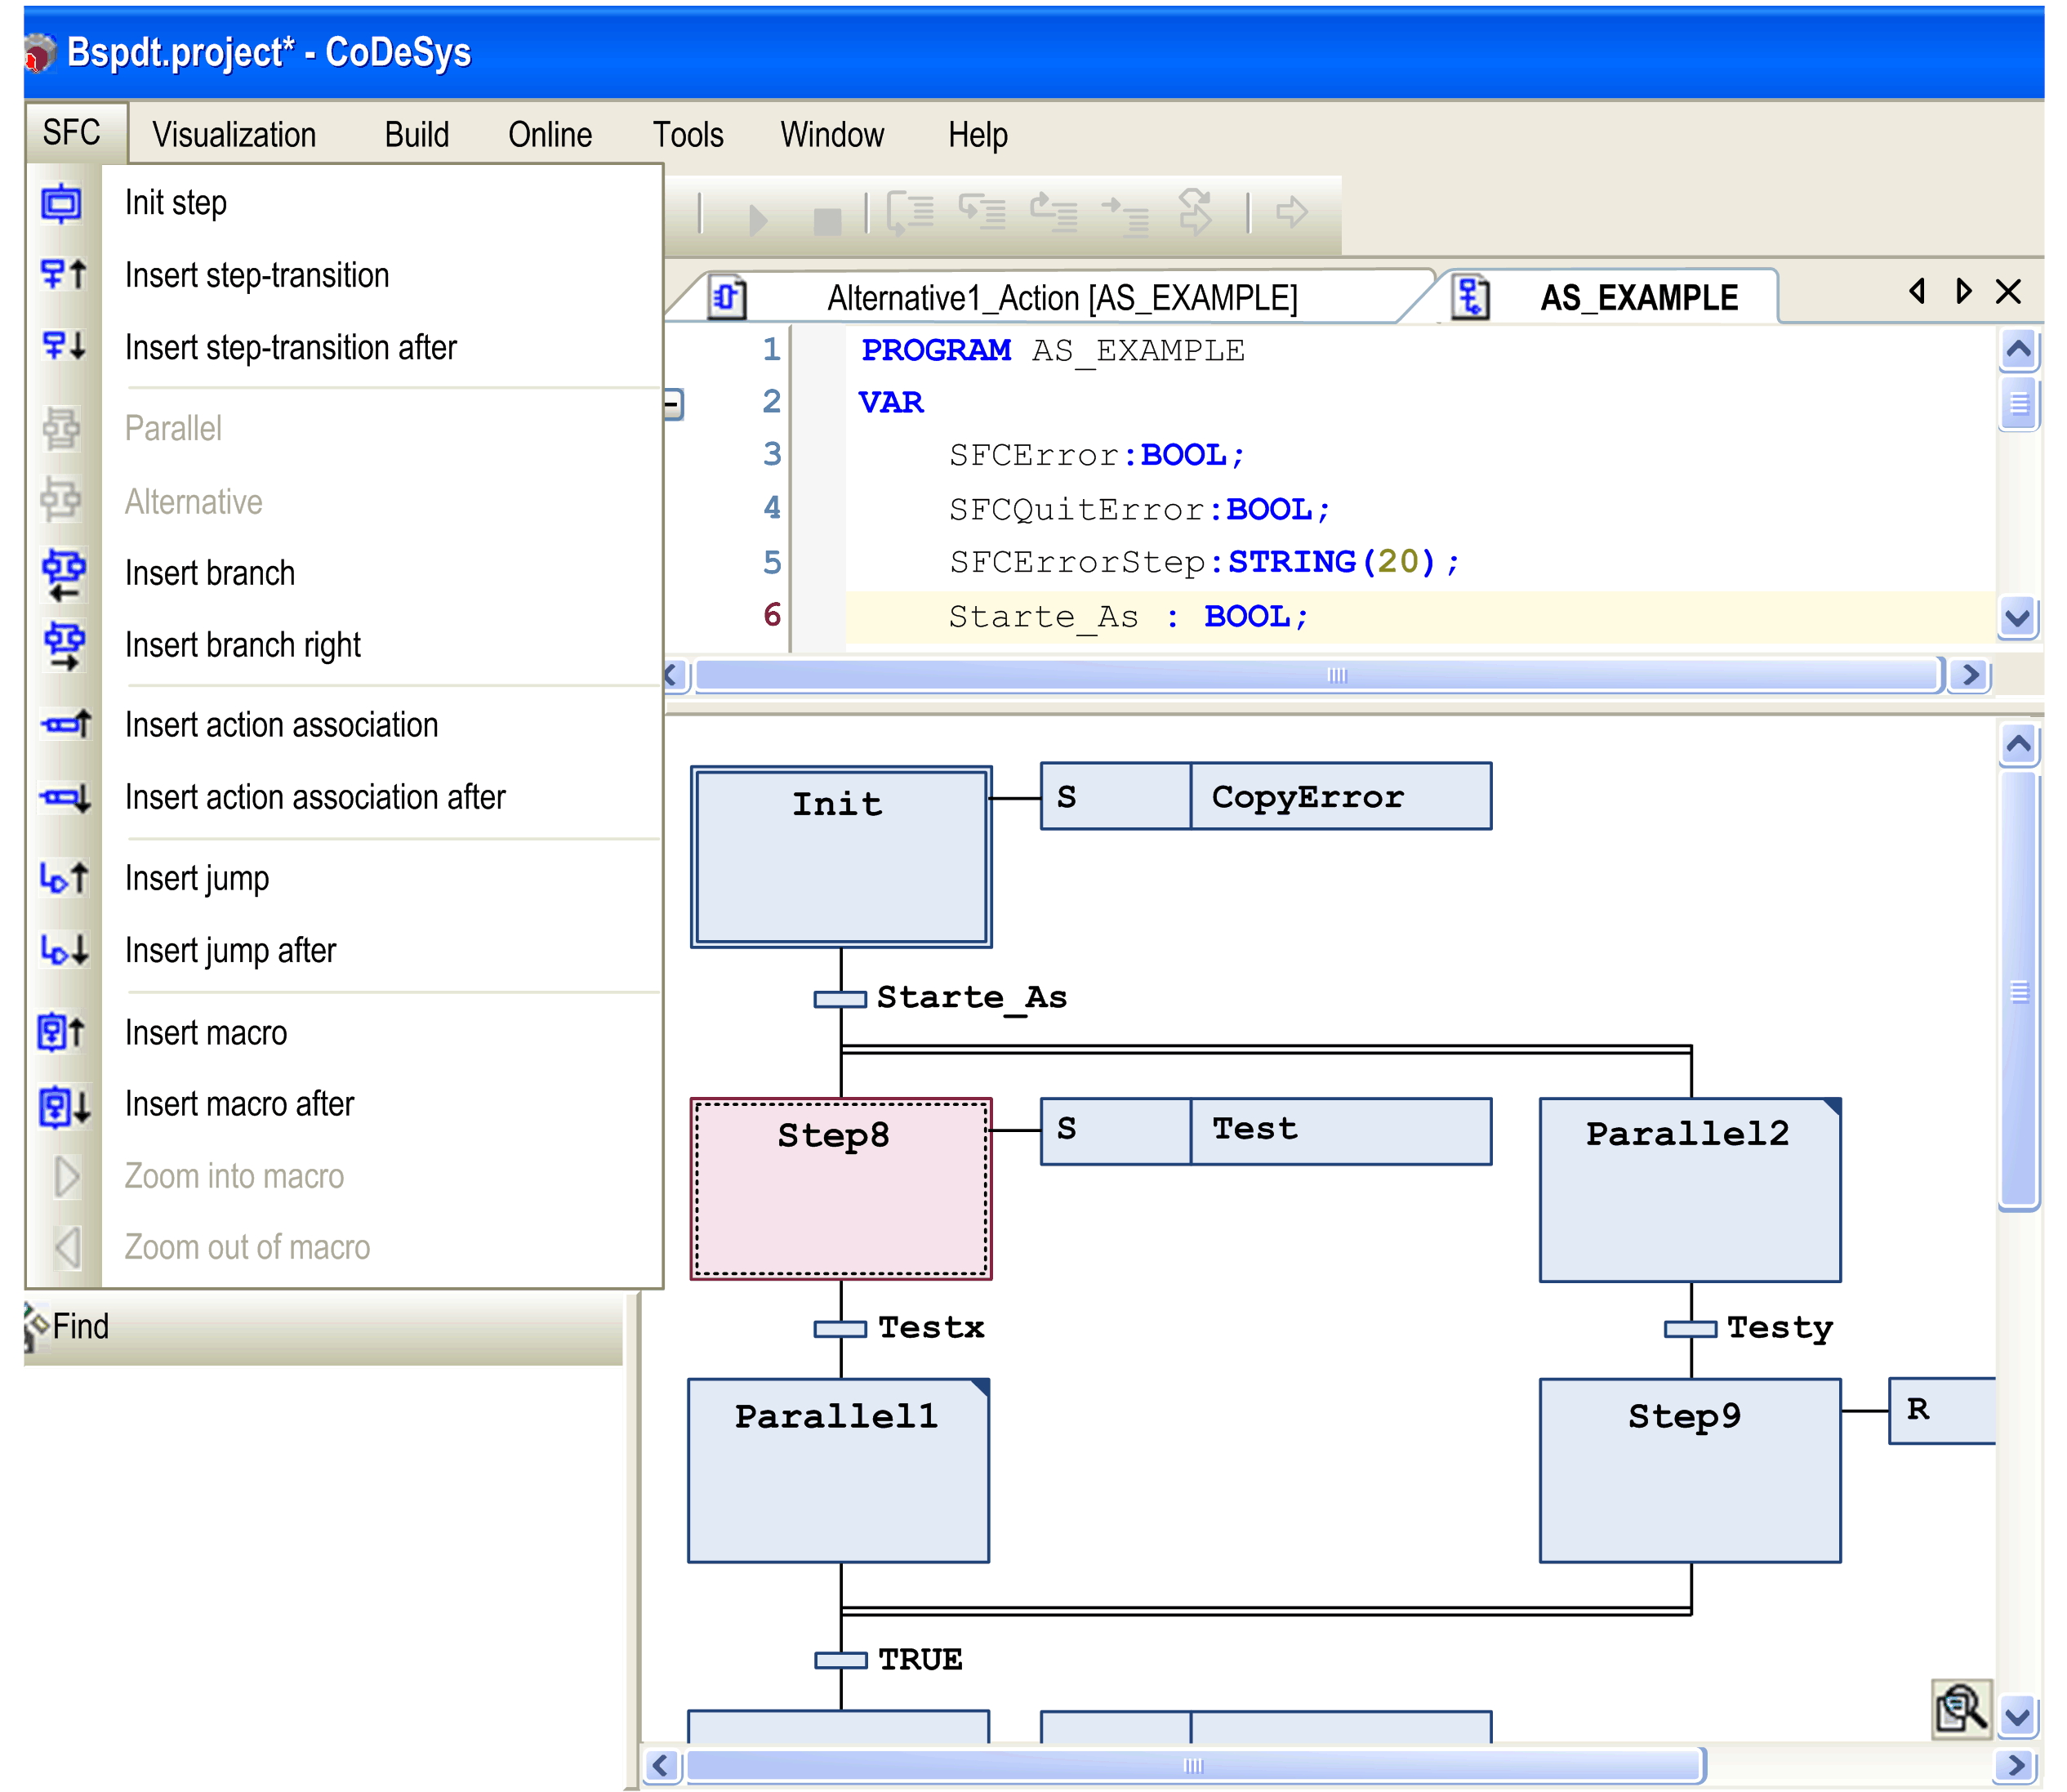The width and height of the screenshot is (2067, 1792).
Task: Click the Insert step-transition icon
Action: click(64, 275)
